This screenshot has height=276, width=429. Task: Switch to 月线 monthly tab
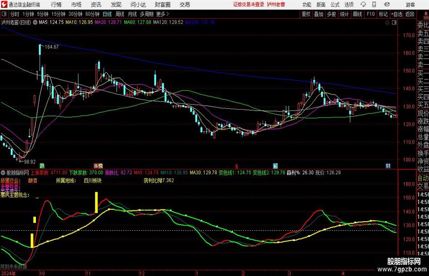point(133,14)
